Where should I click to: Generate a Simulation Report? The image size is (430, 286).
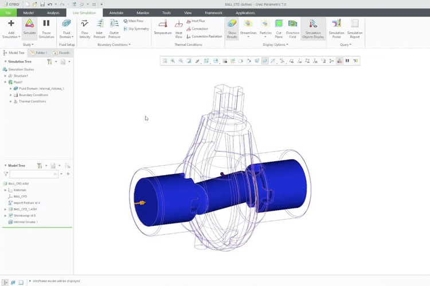pos(355,27)
